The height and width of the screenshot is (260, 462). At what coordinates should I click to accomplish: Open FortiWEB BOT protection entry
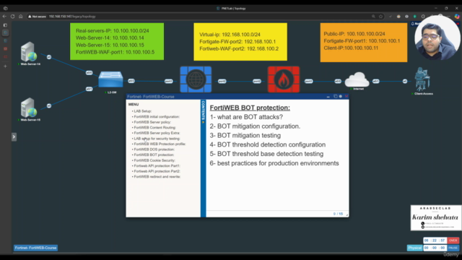click(x=154, y=155)
